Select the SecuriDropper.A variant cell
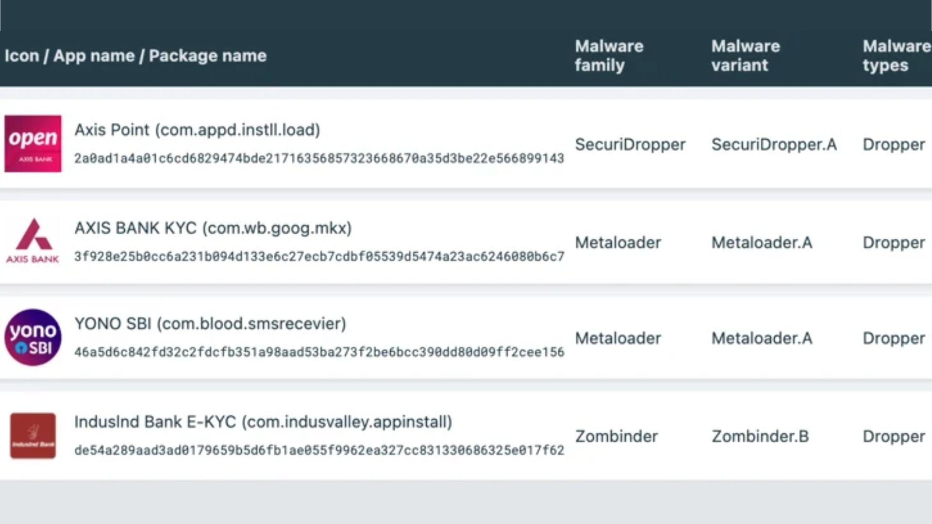932x524 pixels. pyautogui.click(x=774, y=145)
